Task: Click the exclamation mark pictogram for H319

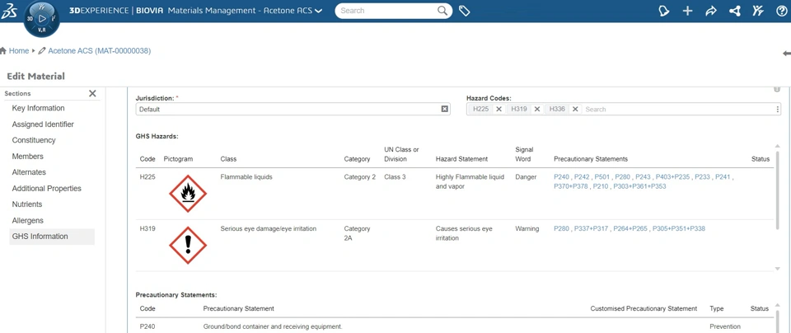Action: pos(188,245)
